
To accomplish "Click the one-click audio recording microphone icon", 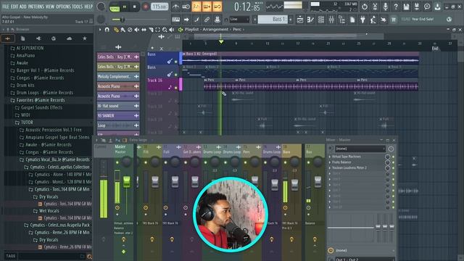I will (x=385, y=7).
